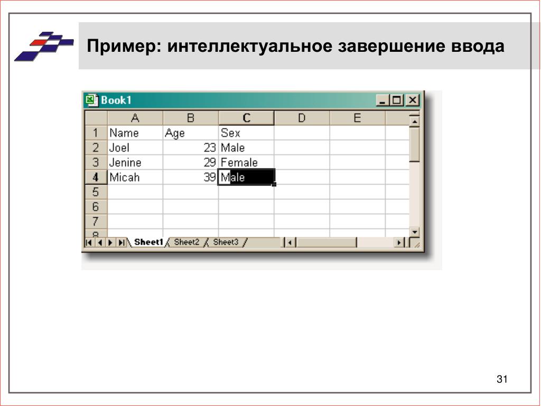
Task: Select cell containing 'Age'
Action: [x=190, y=133]
